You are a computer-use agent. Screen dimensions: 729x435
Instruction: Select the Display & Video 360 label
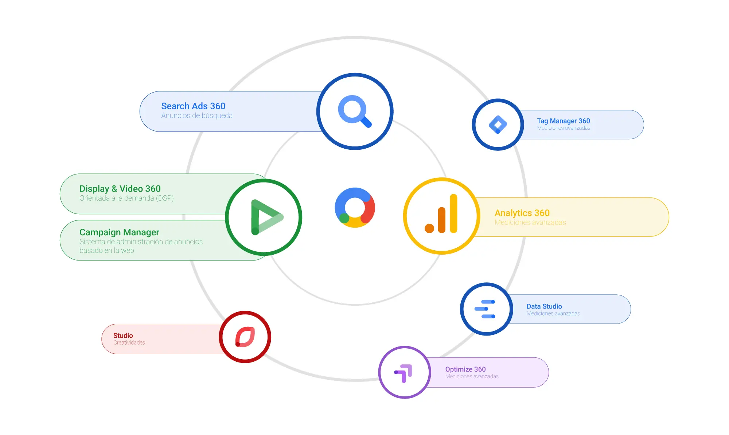(120, 189)
